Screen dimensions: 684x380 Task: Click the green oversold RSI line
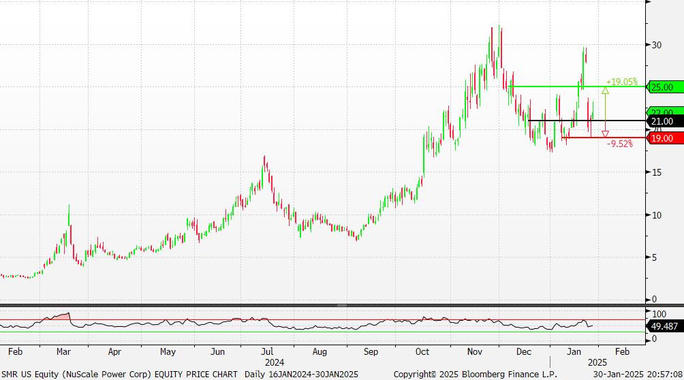(323, 332)
